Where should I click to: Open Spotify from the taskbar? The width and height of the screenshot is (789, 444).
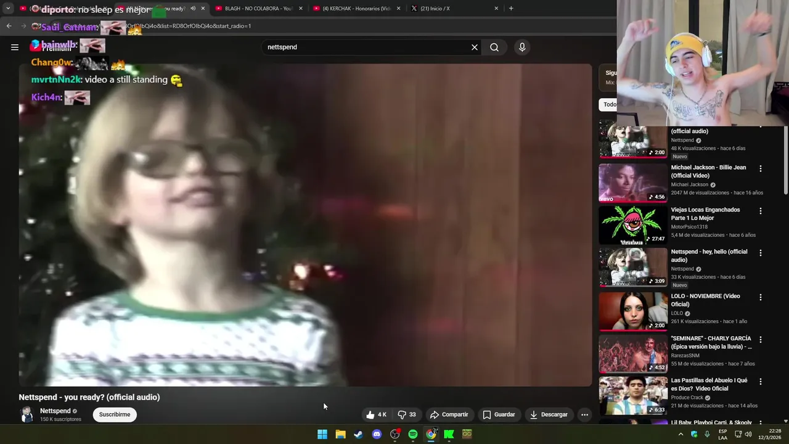tap(413, 434)
